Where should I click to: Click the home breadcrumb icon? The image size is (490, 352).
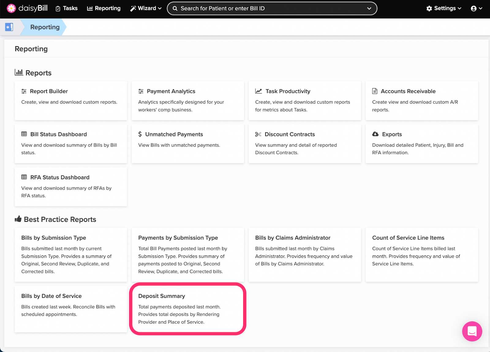[x=9, y=27]
